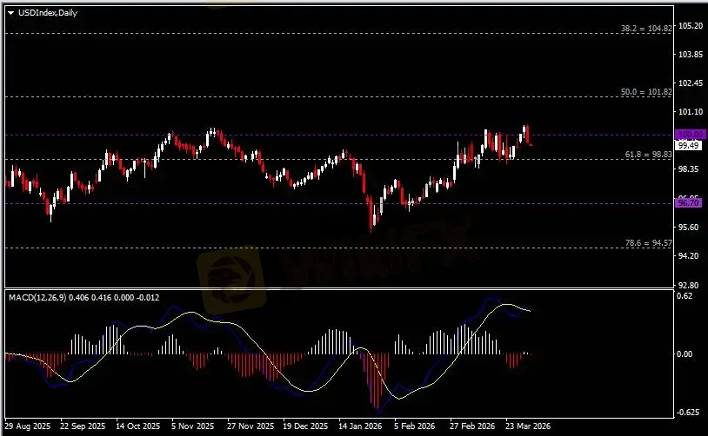Image resolution: width=708 pixels, height=436 pixels.
Task: Click the -0.625 value on MACD scale
Action: 689,413
